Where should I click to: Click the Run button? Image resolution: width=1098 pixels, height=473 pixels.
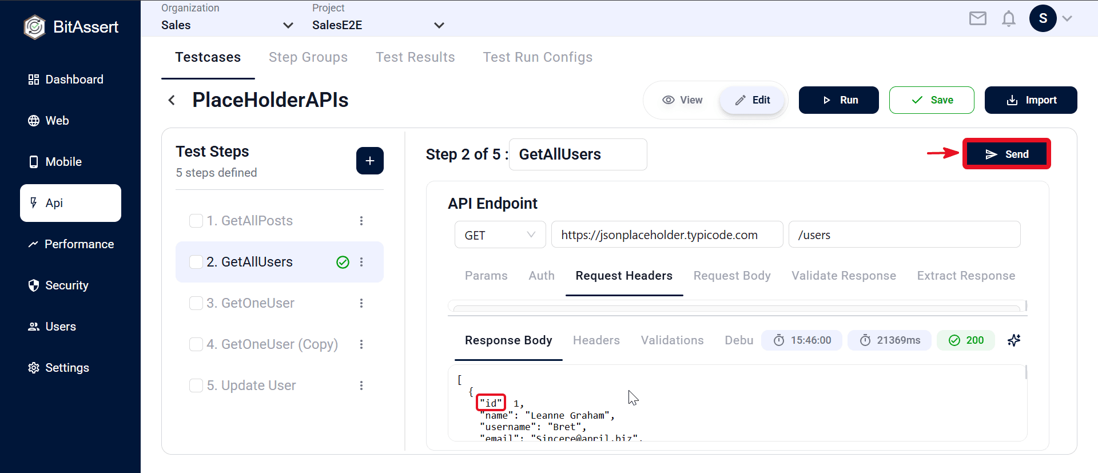pos(839,100)
